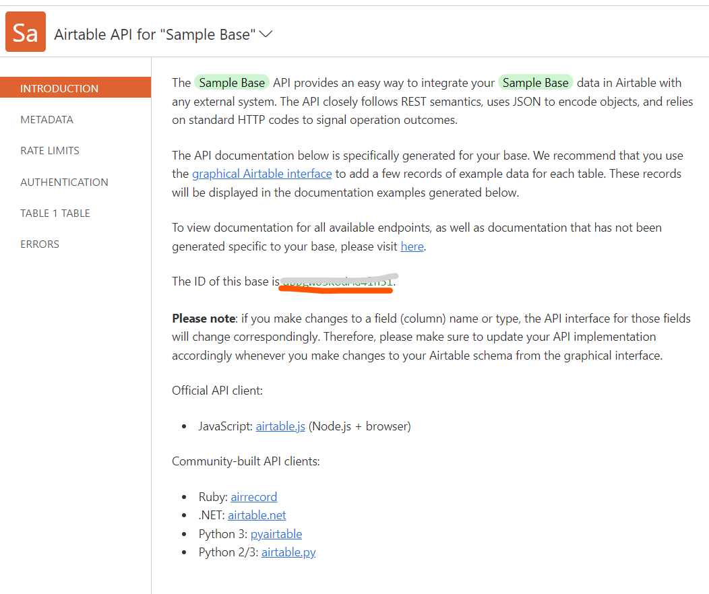Viewport: 709px width, 594px height.
Task: Open the RATE LIMITS section
Action: tap(50, 150)
